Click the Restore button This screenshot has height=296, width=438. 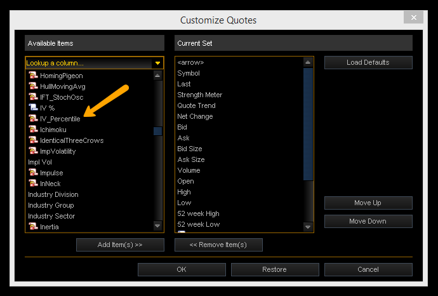[275, 269]
